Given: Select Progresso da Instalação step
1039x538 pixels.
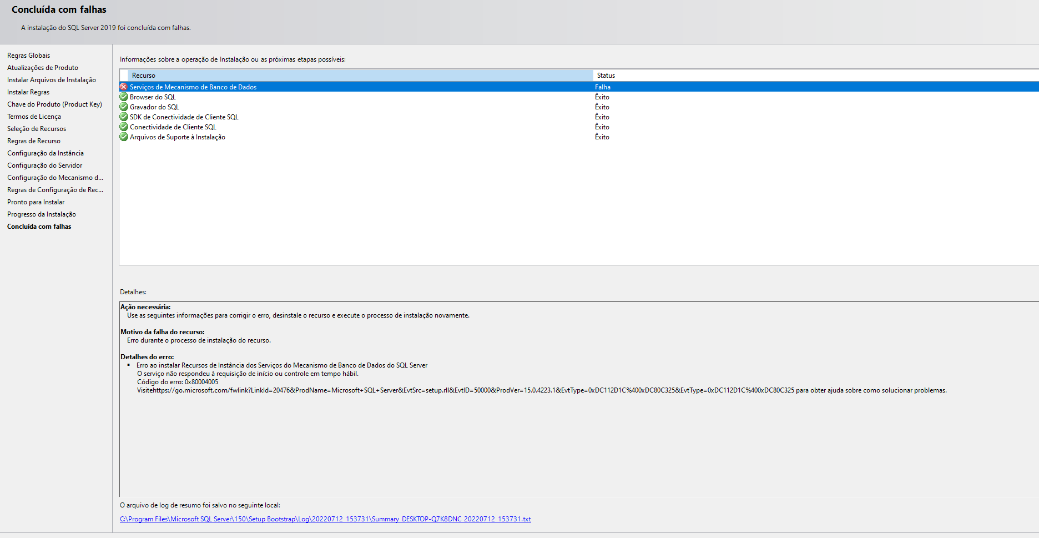Looking at the screenshot, I should 42,214.
